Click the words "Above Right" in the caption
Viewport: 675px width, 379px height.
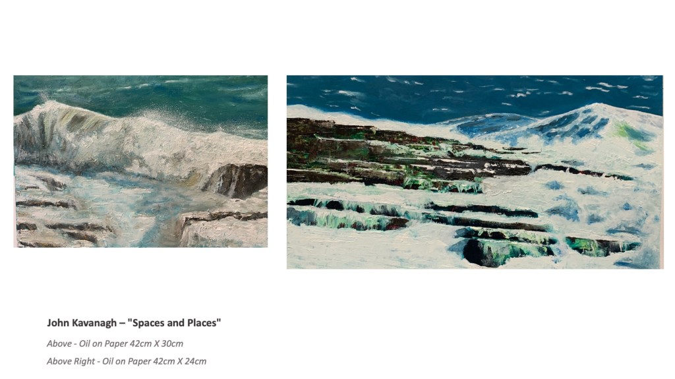71,361
